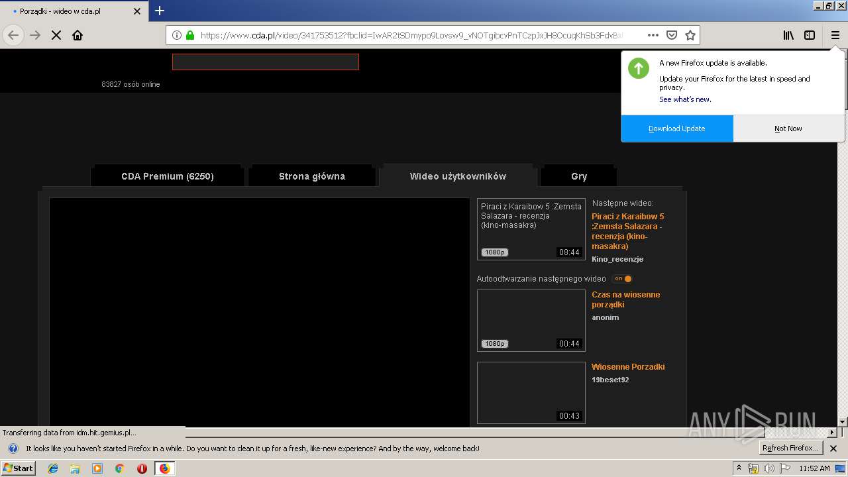Click the cda.pl search field
Screen dimensions: 848x477
(266, 62)
